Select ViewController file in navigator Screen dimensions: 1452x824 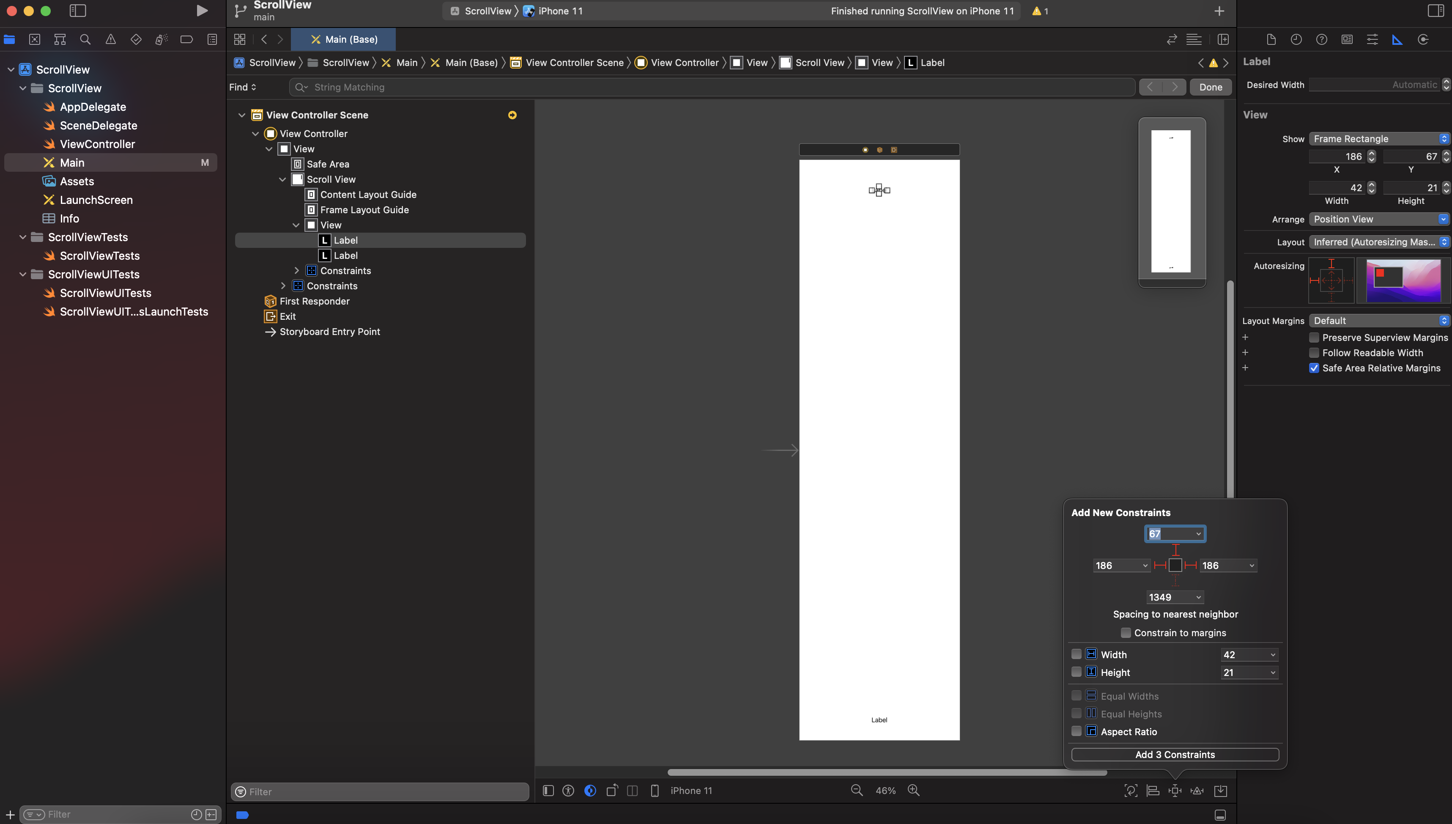pyautogui.click(x=97, y=144)
